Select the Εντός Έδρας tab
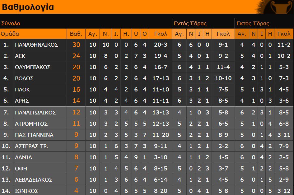Screen dimensions: 294x195 tap(190, 23)
